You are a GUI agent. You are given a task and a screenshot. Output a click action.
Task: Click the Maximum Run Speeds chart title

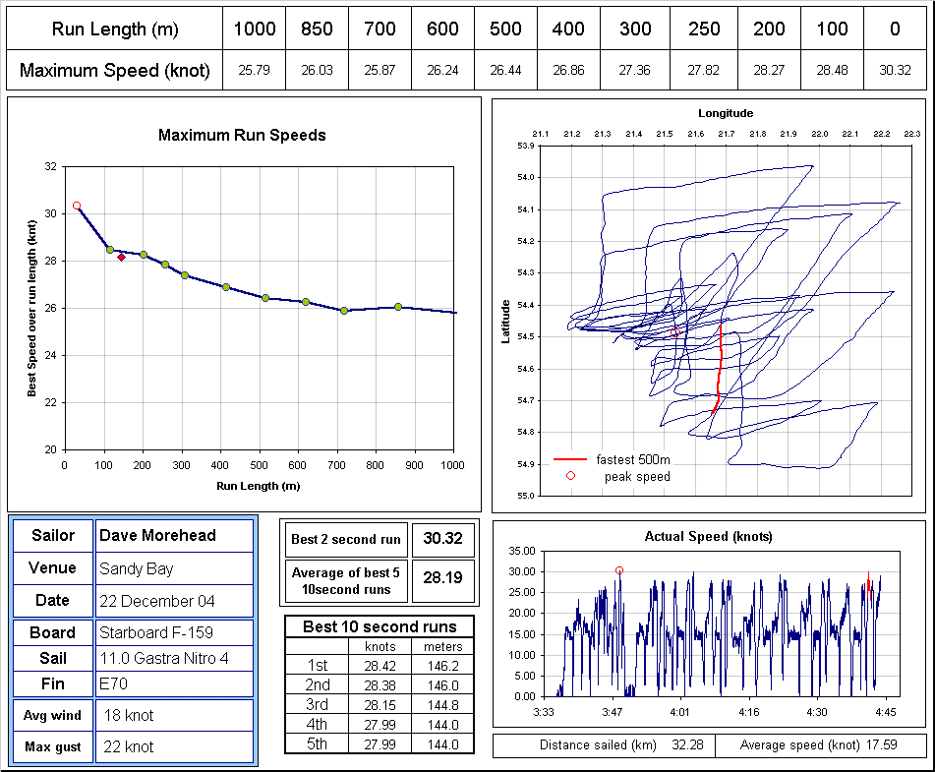coord(242,136)
